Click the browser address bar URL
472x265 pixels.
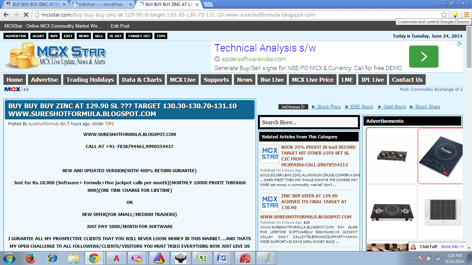pos(179,15)
